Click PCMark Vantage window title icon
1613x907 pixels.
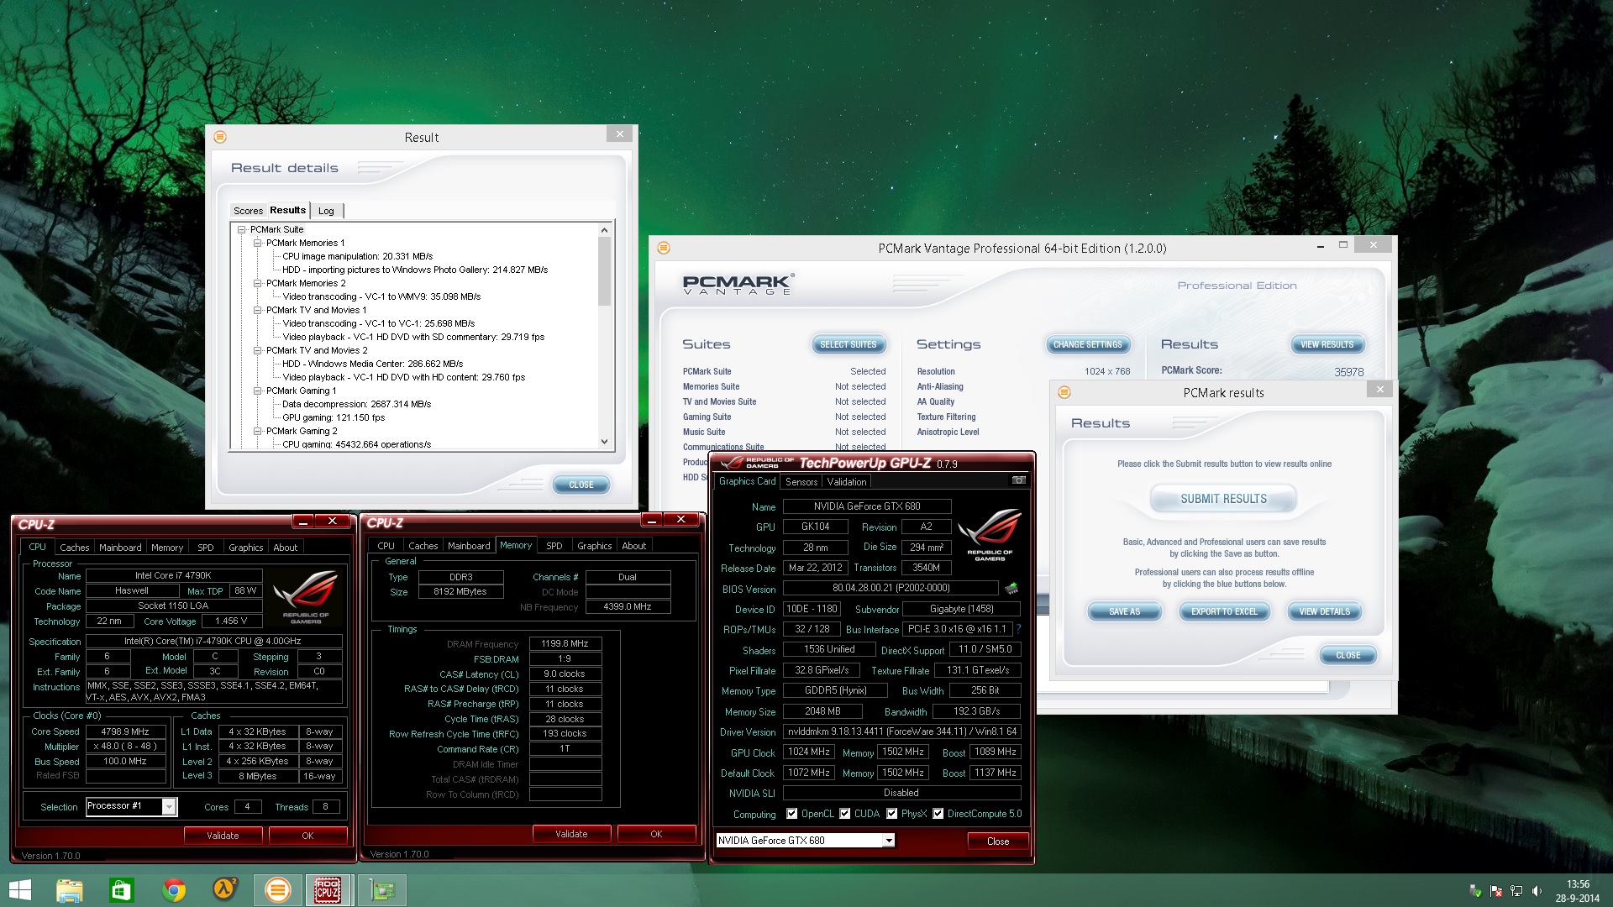pyautogui.click(x=664, y=248)
